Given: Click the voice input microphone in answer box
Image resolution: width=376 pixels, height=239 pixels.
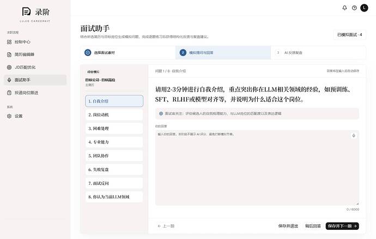Looking at the screenshot, I should pyautogui.click(x=354, y=135).
